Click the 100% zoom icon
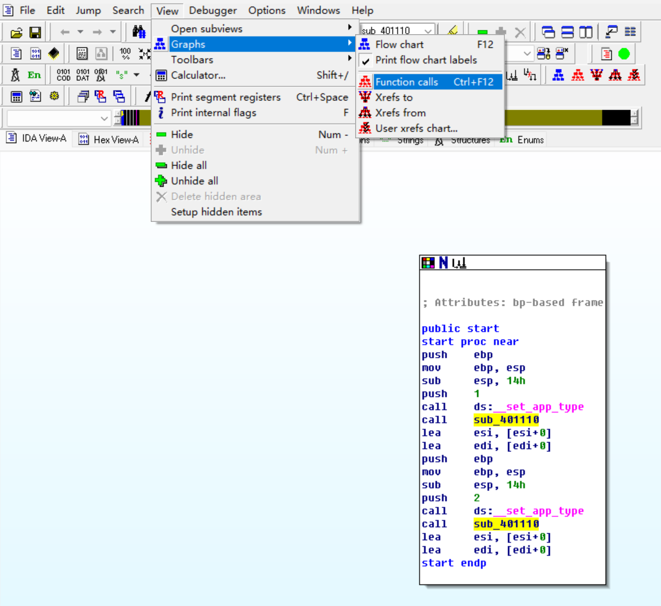 tap(125, 53)
